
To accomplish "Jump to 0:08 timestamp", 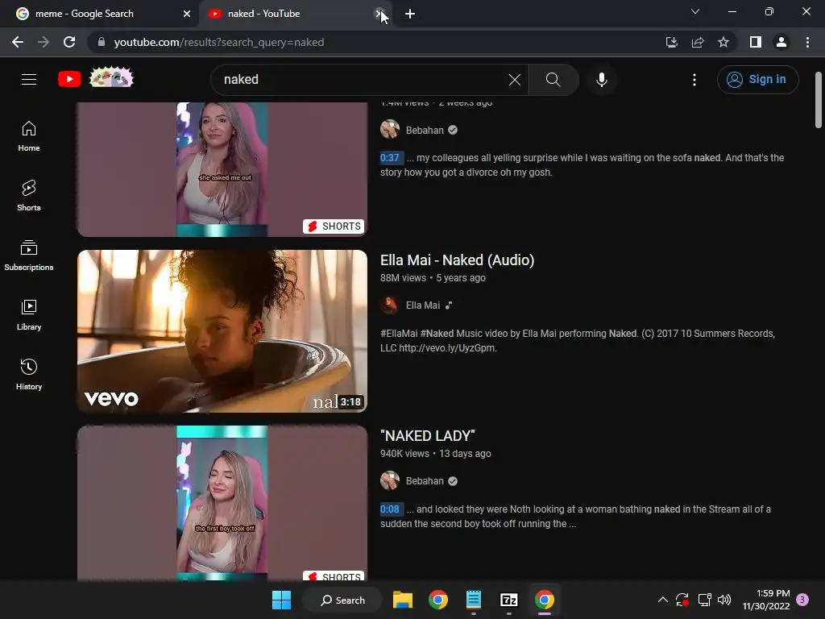I will (x=390, y=509).
